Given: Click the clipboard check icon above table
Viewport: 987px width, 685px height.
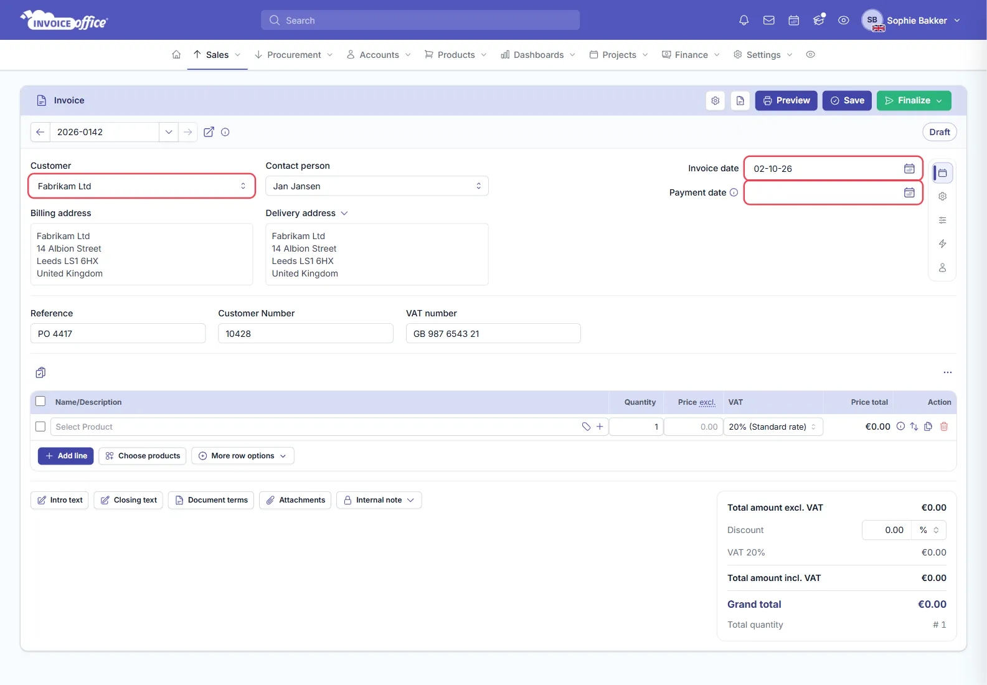Looking at the screenshot, I should click(40, 372).
